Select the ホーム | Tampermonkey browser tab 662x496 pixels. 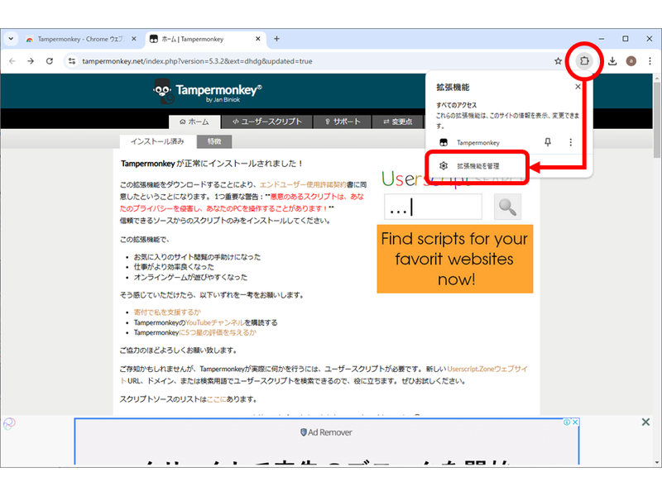coord(206,39)
